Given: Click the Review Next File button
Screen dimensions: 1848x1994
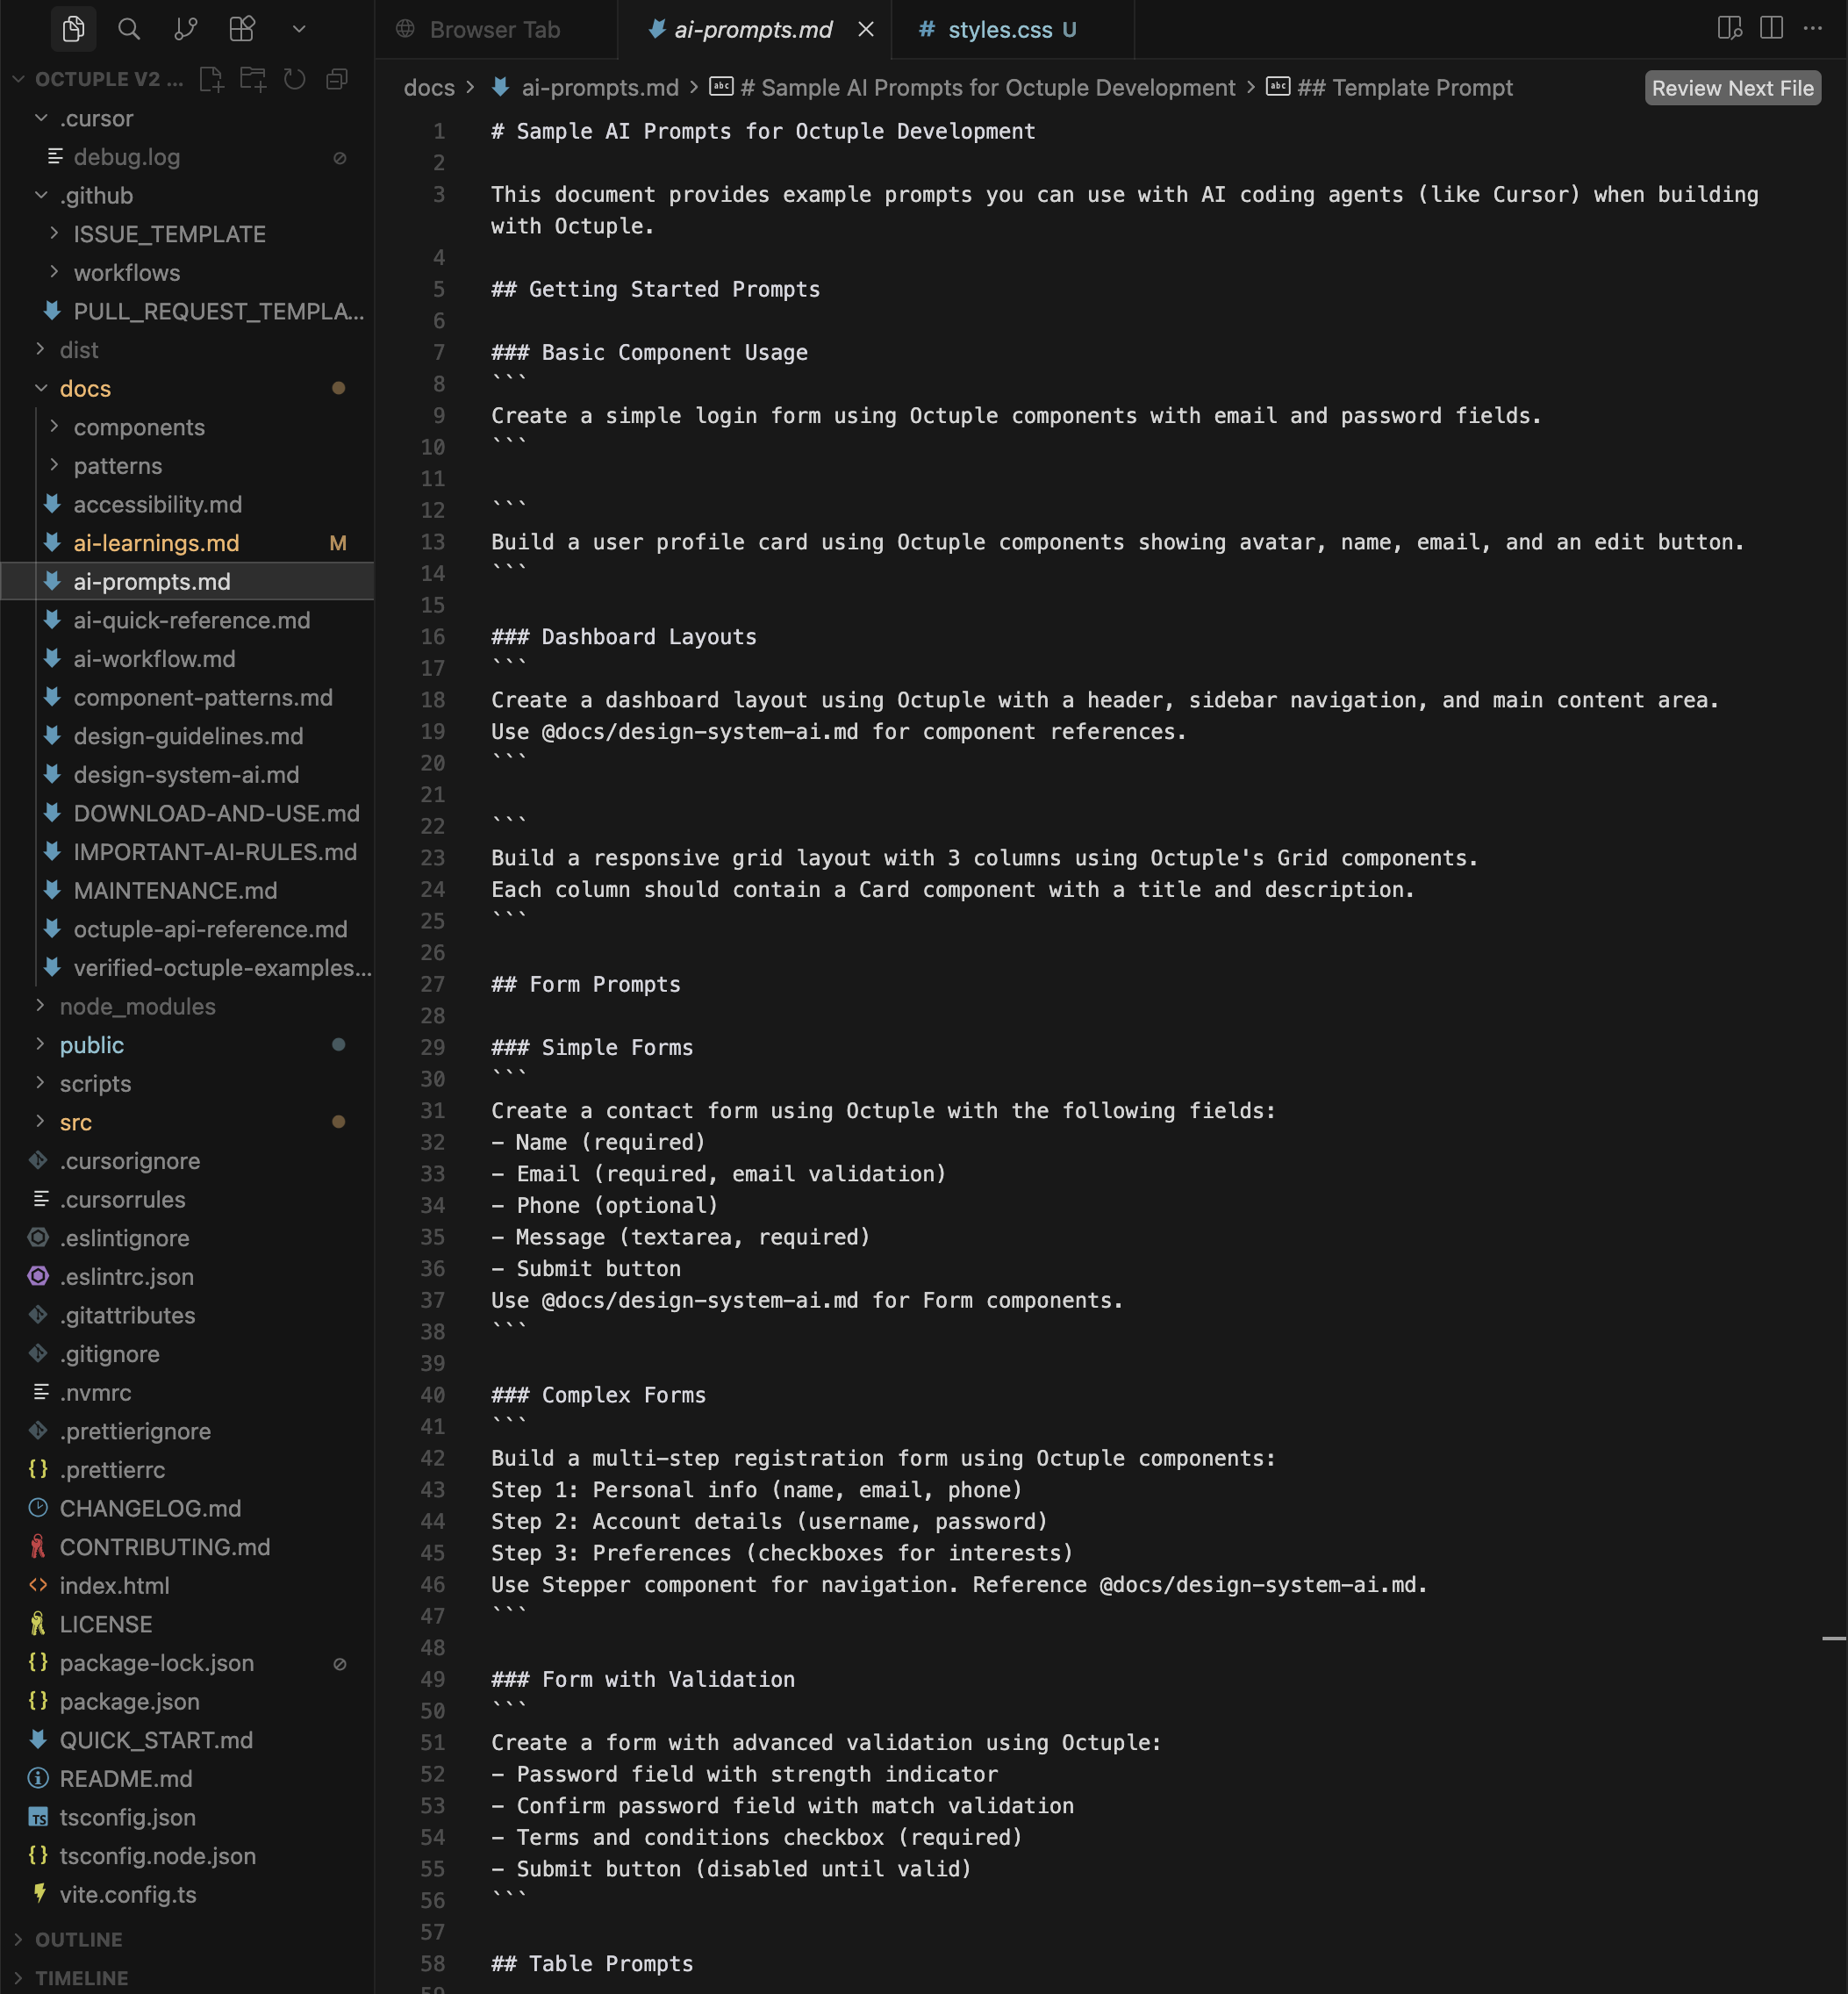Looking at the screenshot, I should [1732, 88].
